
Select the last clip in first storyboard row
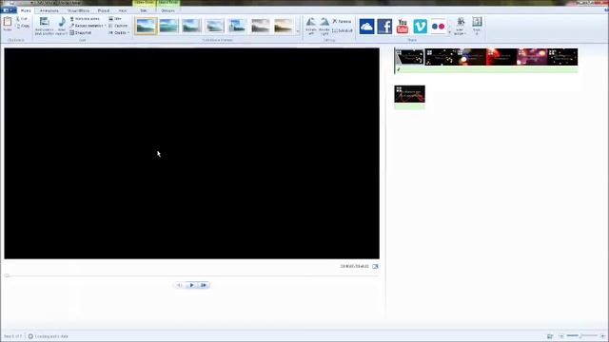562,57
